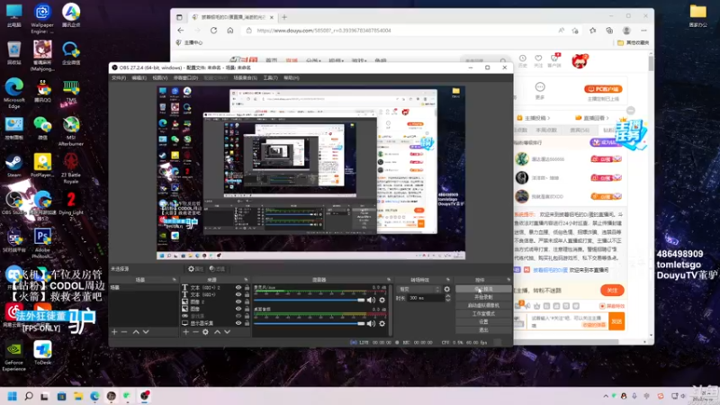The height and width of the screenshot is (405, 720).
Task: Move source up in Sources panel
Action: click(218, 331)
